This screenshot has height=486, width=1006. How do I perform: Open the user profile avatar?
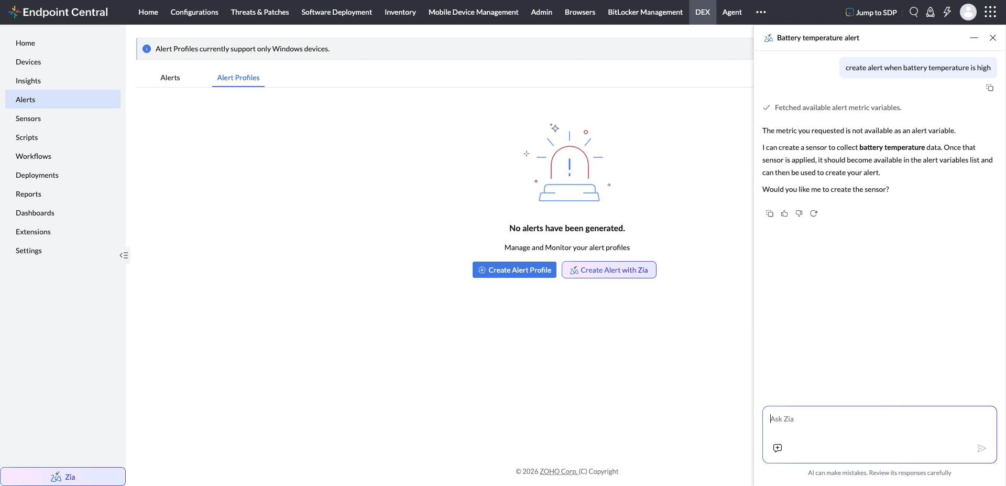click(968, 12)
